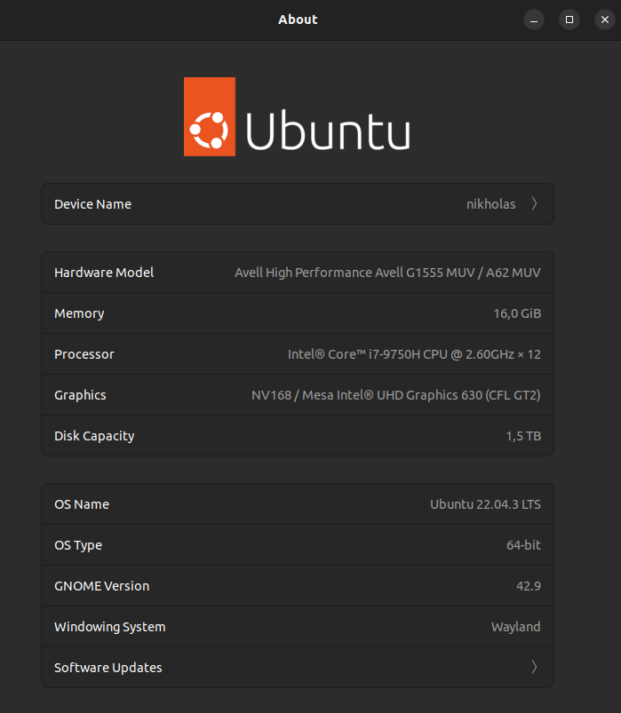The width and height of the screenshot is (621, 713).
Task: Close the About window
Action: [605, 20]
